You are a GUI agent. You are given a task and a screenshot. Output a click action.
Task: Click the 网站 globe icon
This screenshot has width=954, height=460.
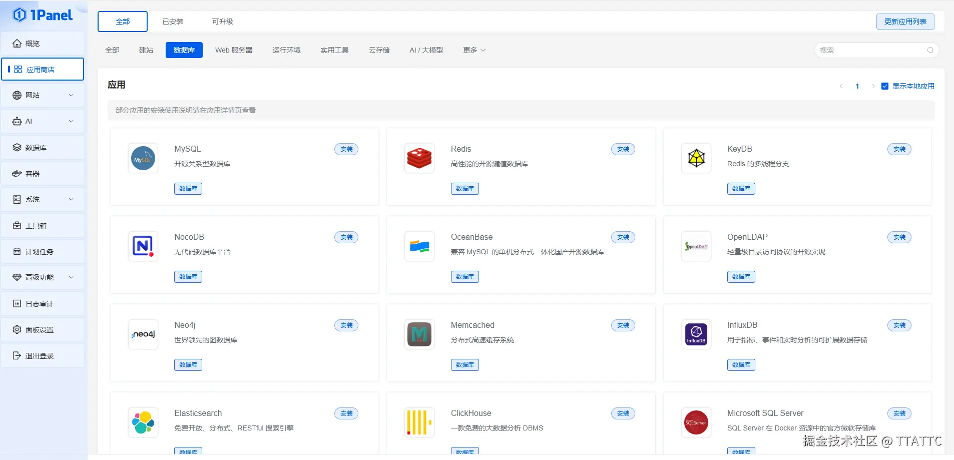coord(17,95)
